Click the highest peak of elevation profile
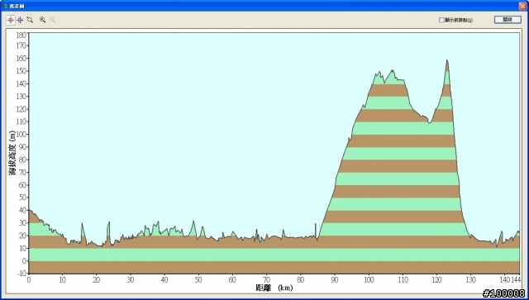This screenshot has width=529, height=300. [x=447, y=60]
